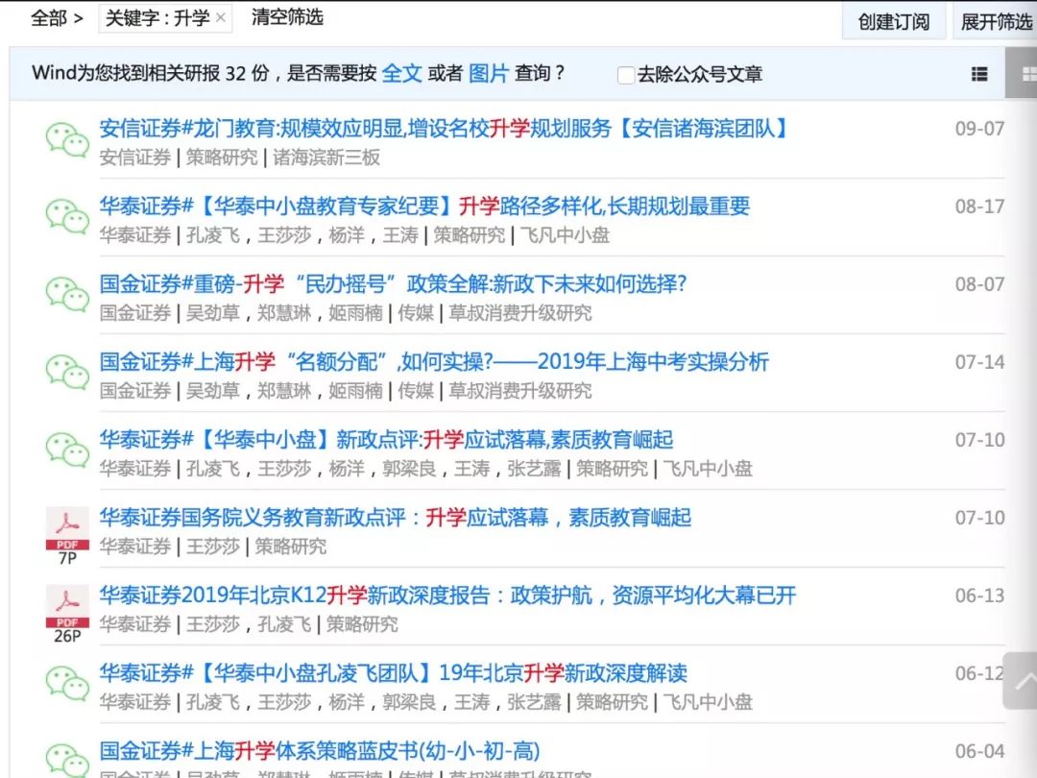
Task: Click the 06-13 date text
Action: pos(979,596)
